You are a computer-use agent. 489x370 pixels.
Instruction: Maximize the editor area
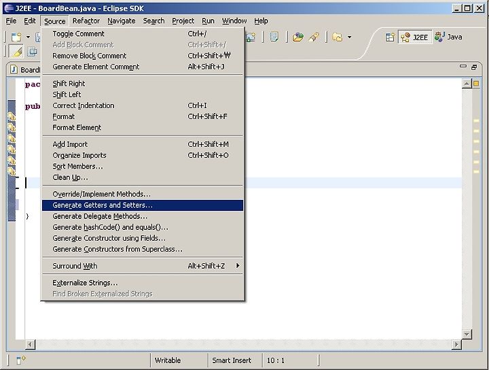point(474,67)
